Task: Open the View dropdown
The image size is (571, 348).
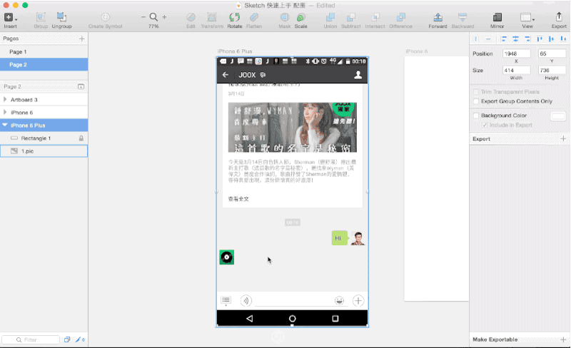Action: 527,17
